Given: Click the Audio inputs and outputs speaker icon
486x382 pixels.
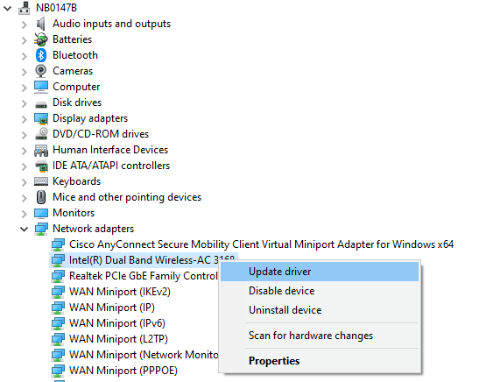Looking at the screenshot, I should (x=41, y=24).
